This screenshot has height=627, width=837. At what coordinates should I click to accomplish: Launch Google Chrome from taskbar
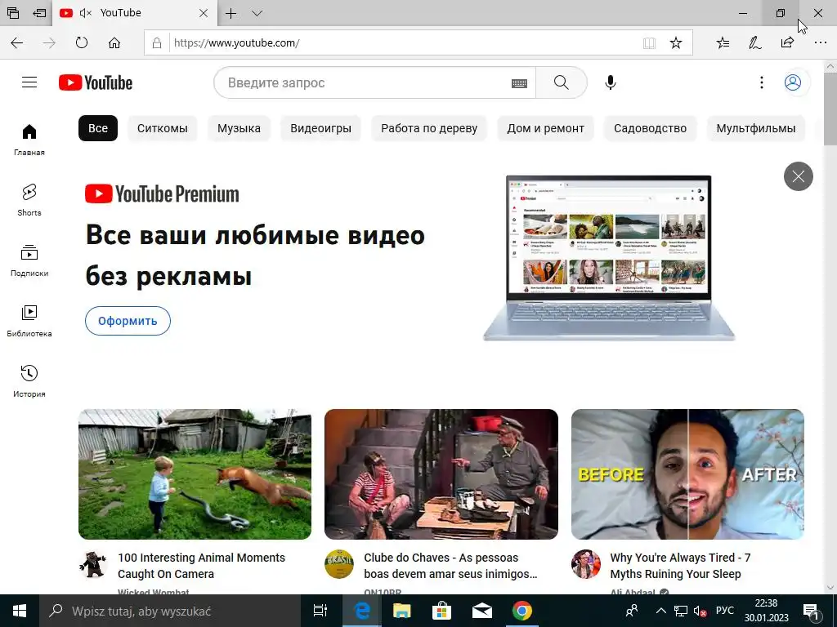(522, 611)
